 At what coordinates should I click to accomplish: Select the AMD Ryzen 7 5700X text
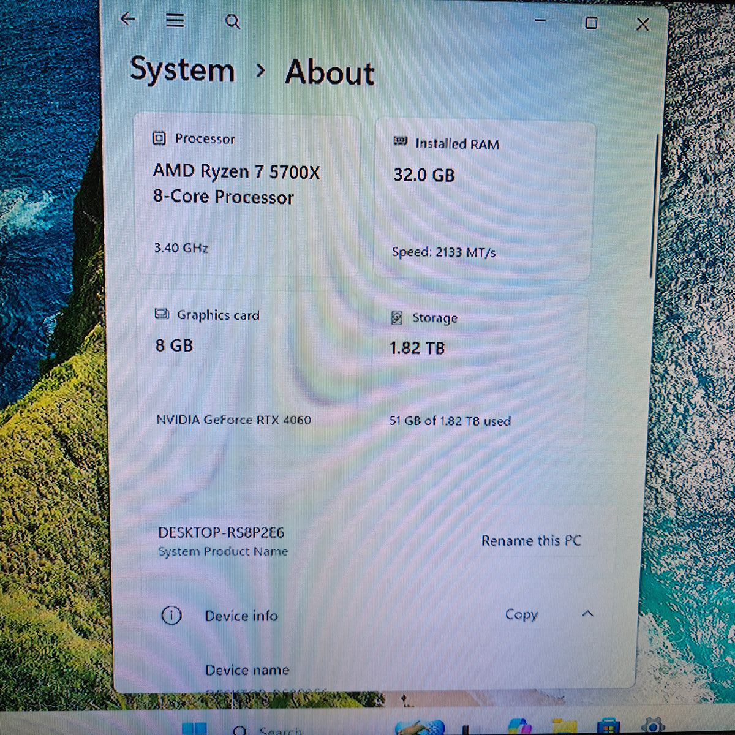pyautogui.click(x=236, y=171)
